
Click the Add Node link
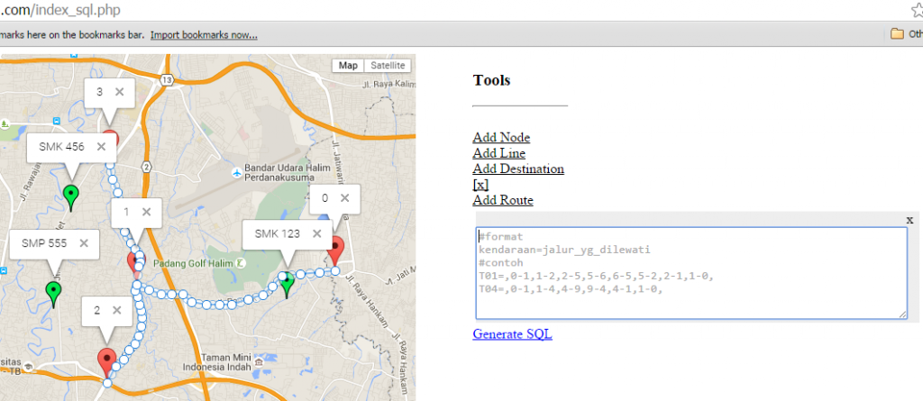(501, 137)
